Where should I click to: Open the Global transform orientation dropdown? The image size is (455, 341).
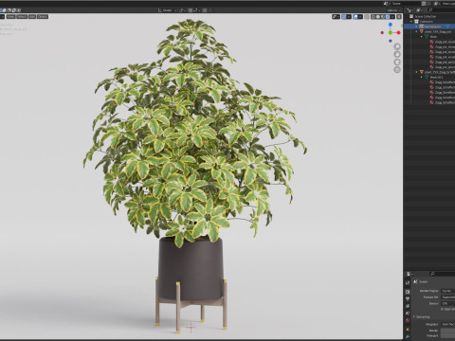tap(168, 10)
